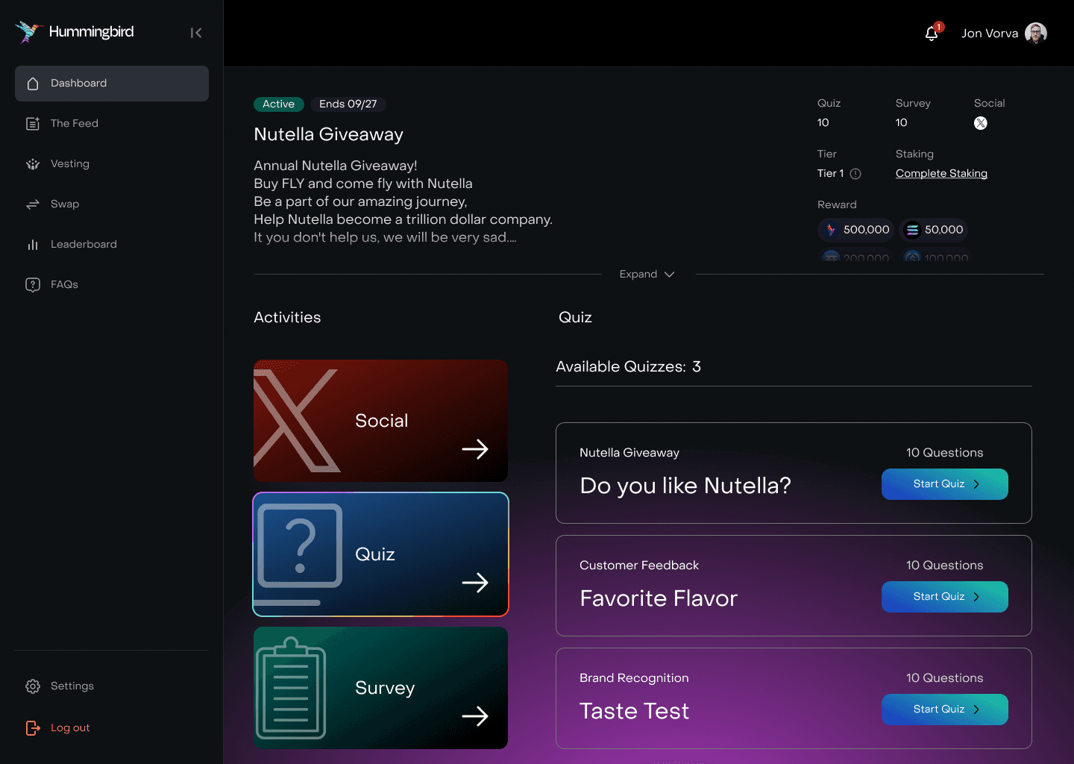Screen dimensions: 1074x764
Task: Click the Dashboard home icon
Action: (33, 84)
